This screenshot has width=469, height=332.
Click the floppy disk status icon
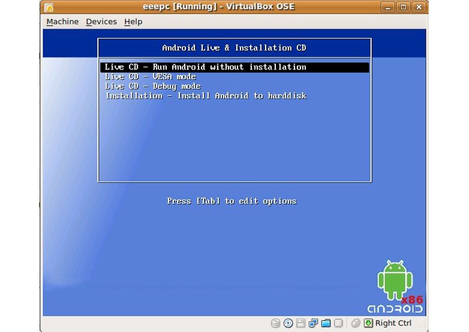[300, 323]
